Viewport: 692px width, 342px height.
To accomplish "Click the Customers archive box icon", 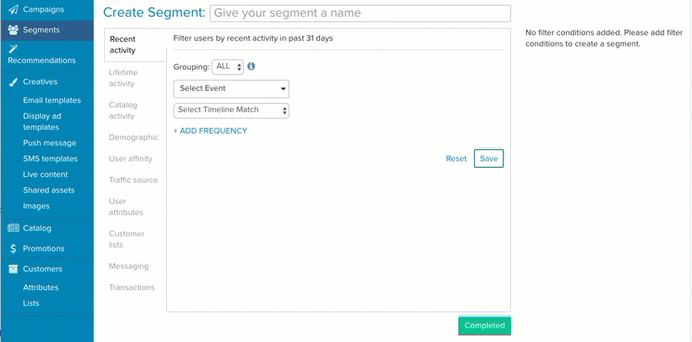I will pos(13,269).
